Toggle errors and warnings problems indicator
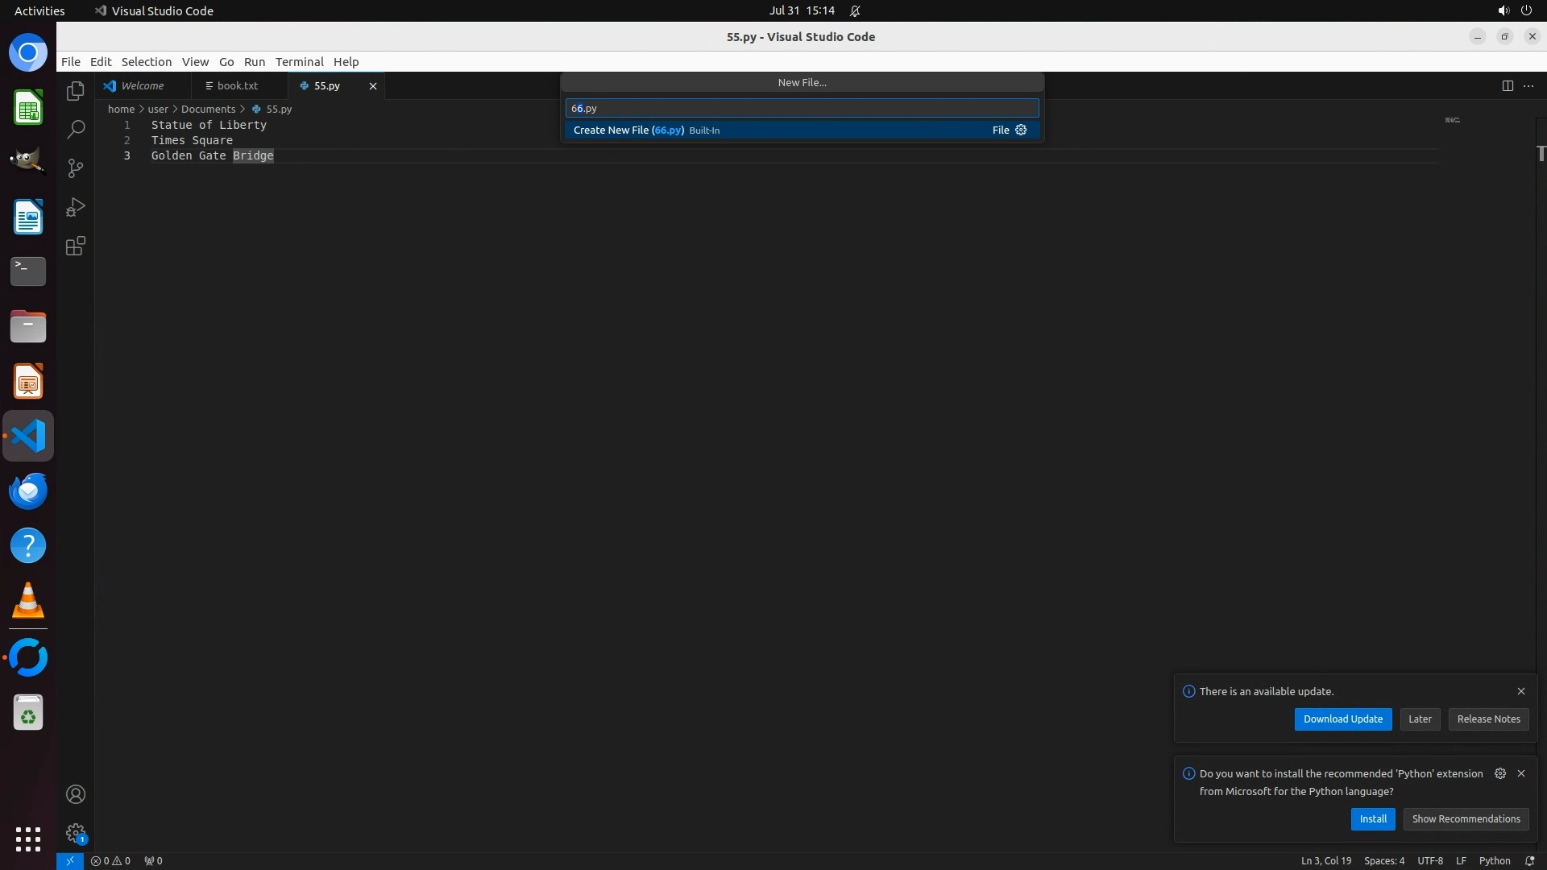Image resolution: width=1547 pixels, height=870 pixels. (x=110, y=860)
